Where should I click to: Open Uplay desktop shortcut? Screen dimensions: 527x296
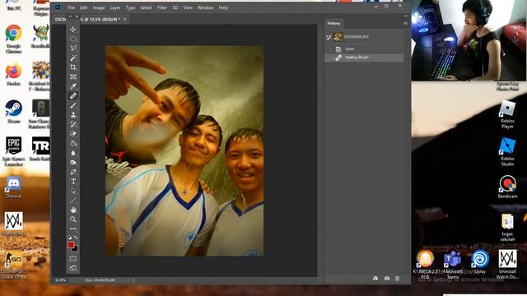point(480,261)
